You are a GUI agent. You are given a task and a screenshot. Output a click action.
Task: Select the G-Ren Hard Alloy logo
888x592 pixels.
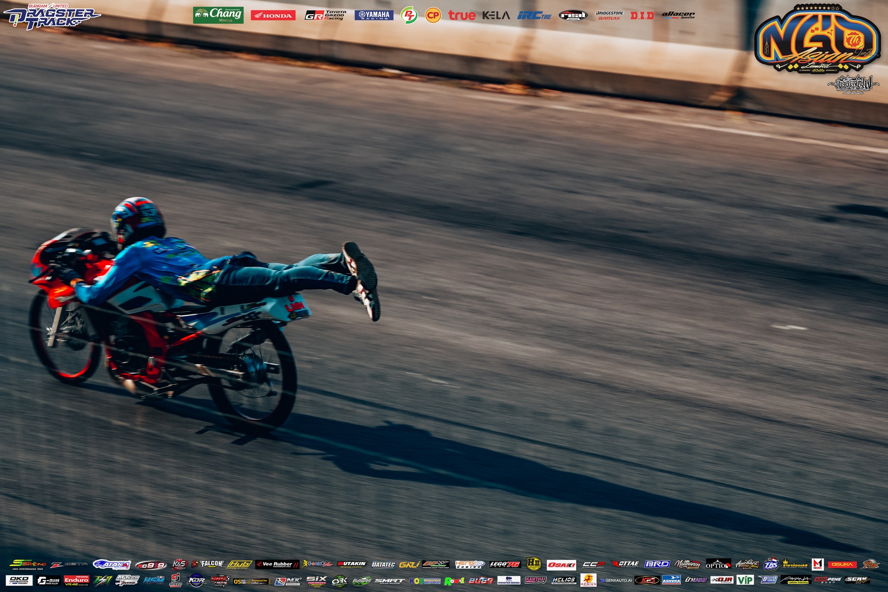49,580
